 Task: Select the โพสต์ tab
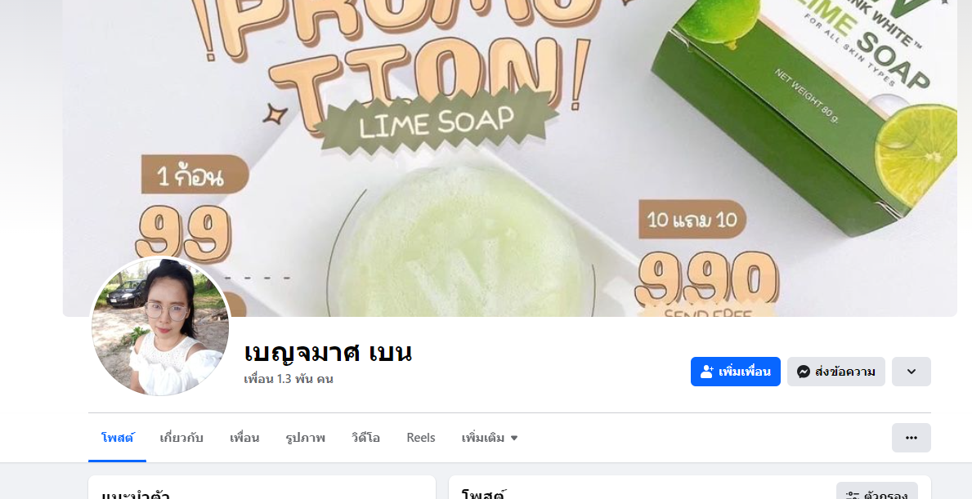[117, 438]
